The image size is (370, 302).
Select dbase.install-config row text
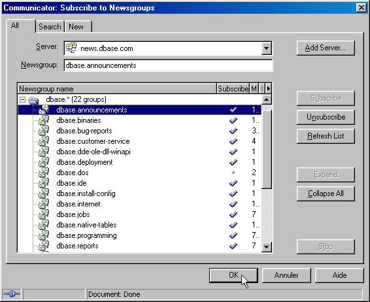tap(86, 193)
